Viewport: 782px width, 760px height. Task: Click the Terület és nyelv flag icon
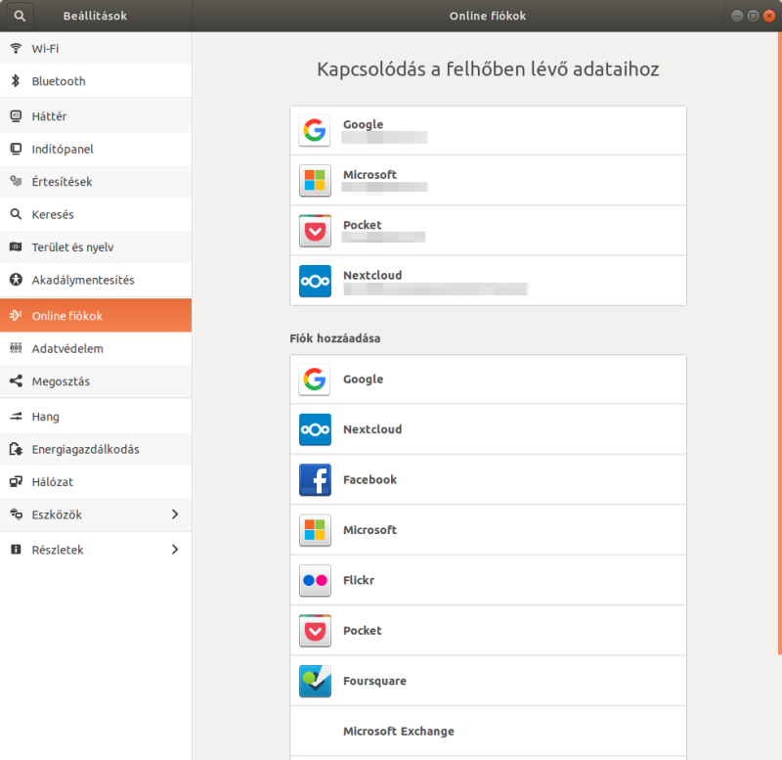pos(16,247)
